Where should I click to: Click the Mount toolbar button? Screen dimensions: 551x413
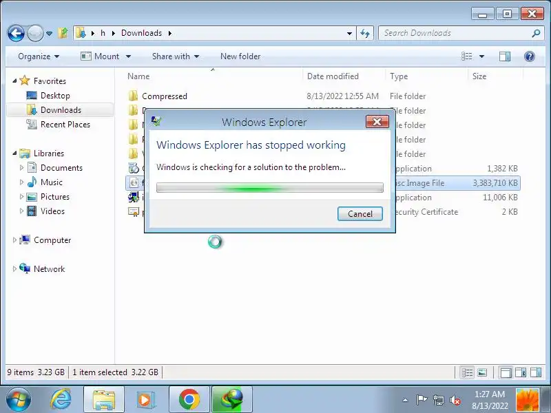100,56
